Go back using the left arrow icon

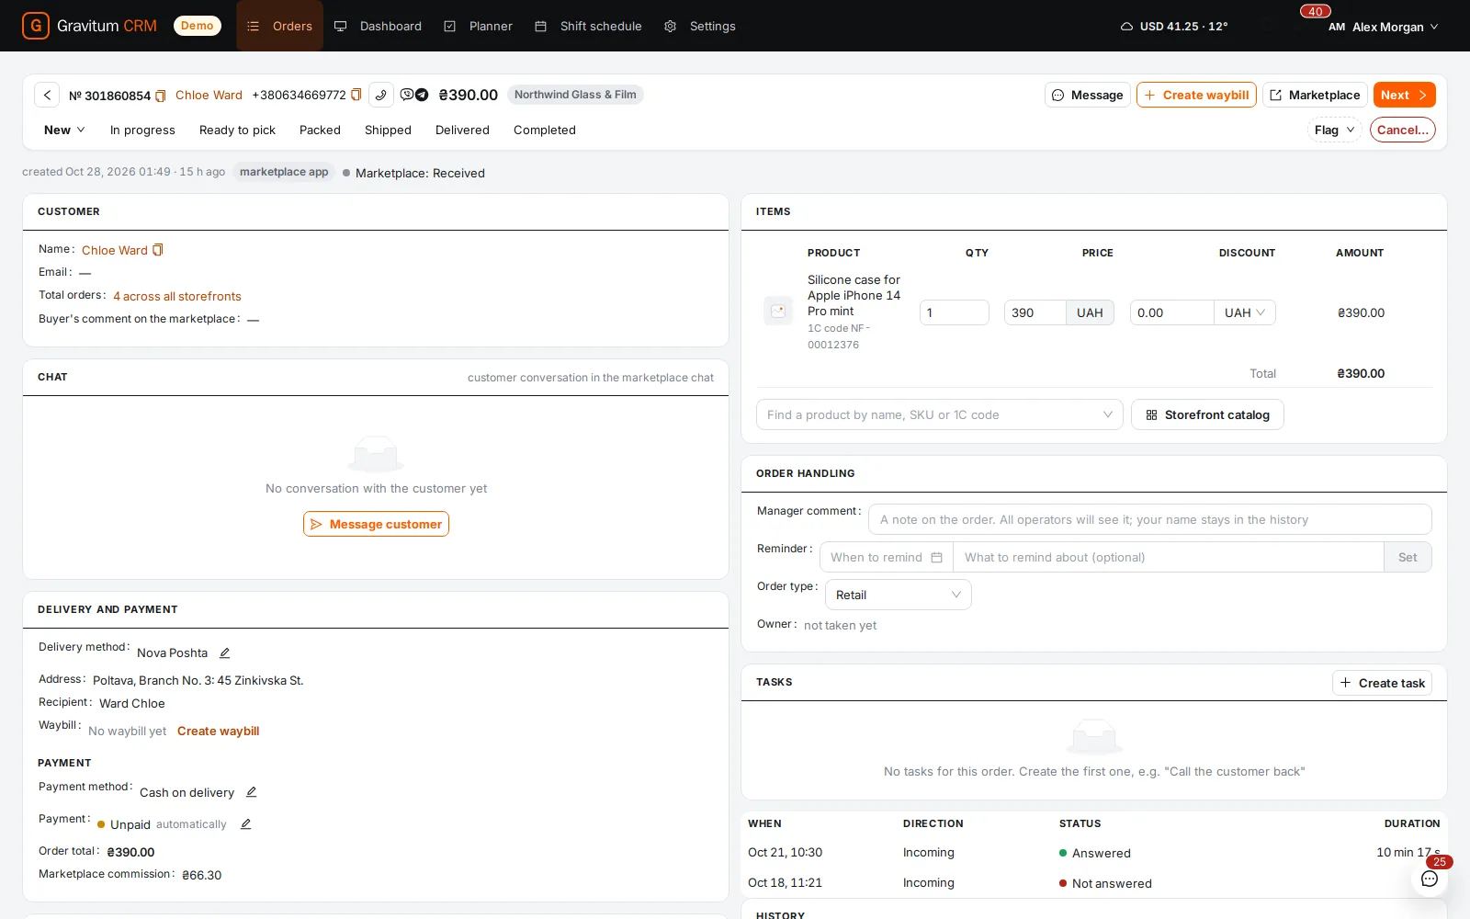pos(47,95)
